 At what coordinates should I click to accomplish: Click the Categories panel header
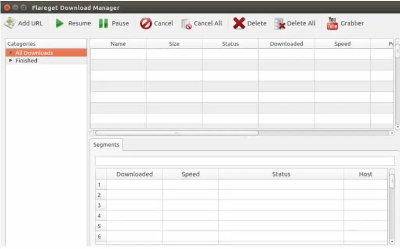(x=46, y=44)
